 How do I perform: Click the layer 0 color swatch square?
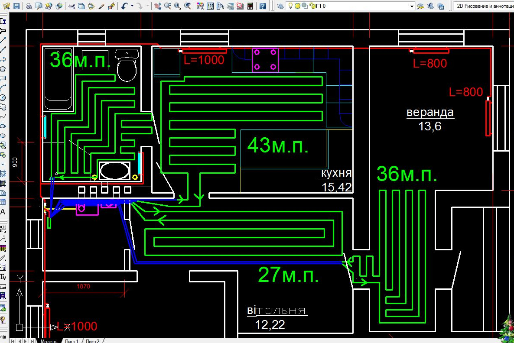coord(318,6)
